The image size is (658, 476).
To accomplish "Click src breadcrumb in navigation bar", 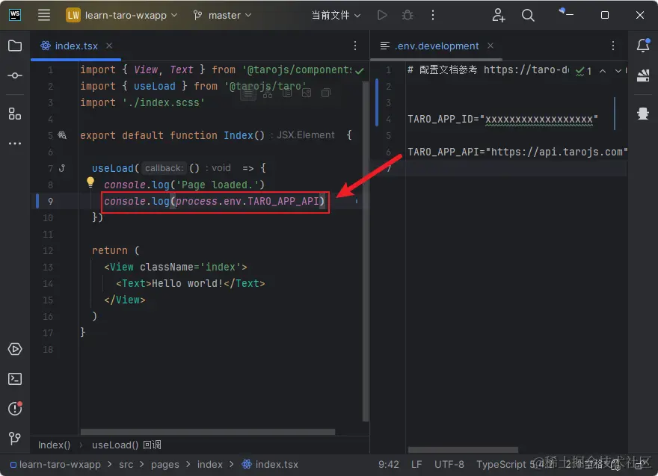I will point(126,464).
